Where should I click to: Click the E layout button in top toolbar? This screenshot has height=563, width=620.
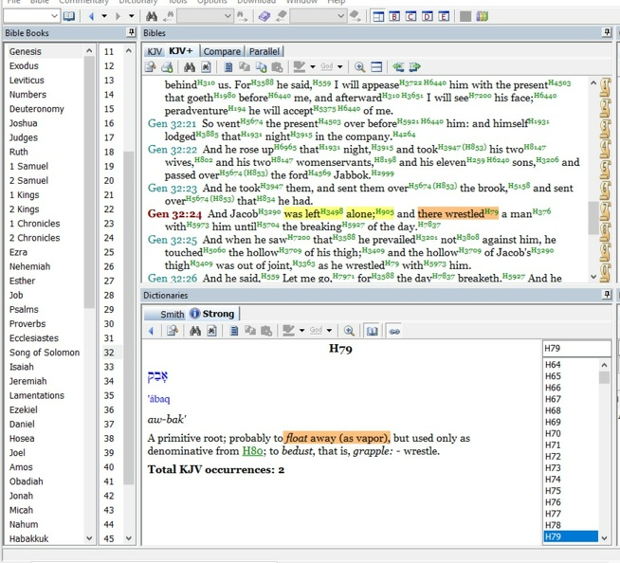coord(444,16)
